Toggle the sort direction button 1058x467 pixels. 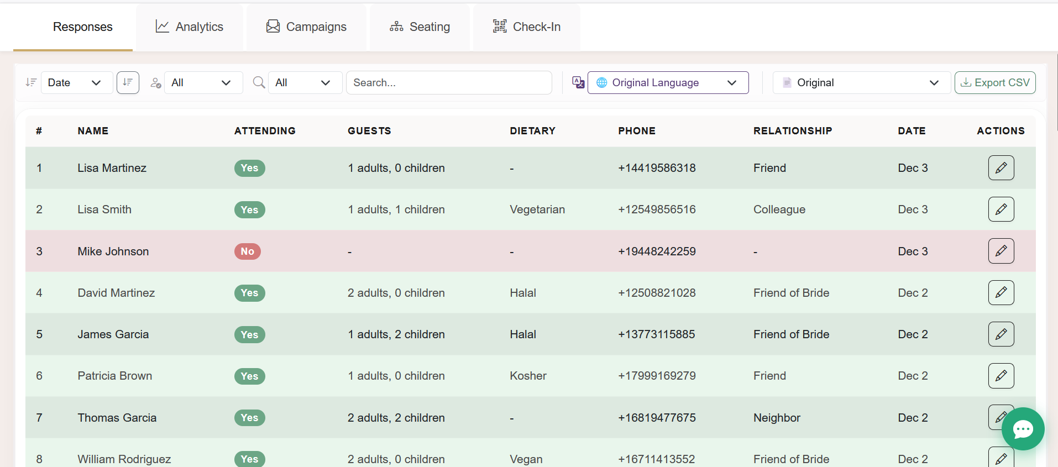coord(128,82)
